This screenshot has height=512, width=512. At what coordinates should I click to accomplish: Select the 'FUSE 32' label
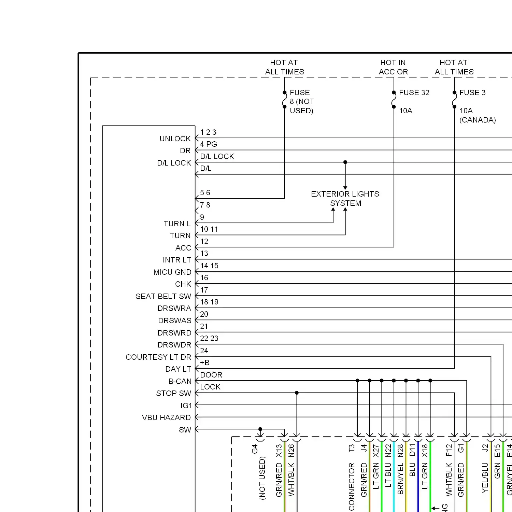tap(414, 93)
